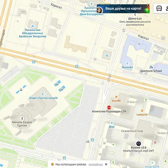168x168 pixels.
Task: Open the red LTA agency marker
Action: 109,108
